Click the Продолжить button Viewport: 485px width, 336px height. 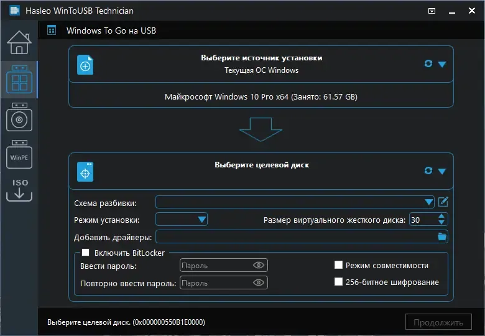click(x=438, y=322)
